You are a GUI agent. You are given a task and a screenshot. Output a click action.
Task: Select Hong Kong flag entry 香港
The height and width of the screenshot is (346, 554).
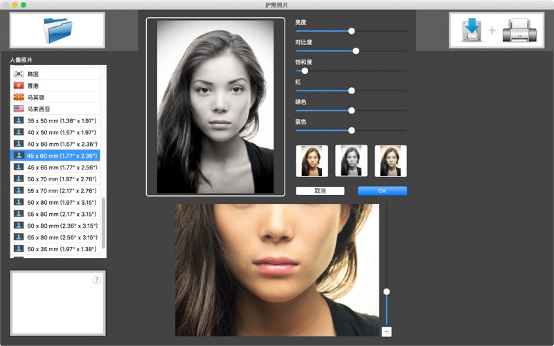(55, 86)
